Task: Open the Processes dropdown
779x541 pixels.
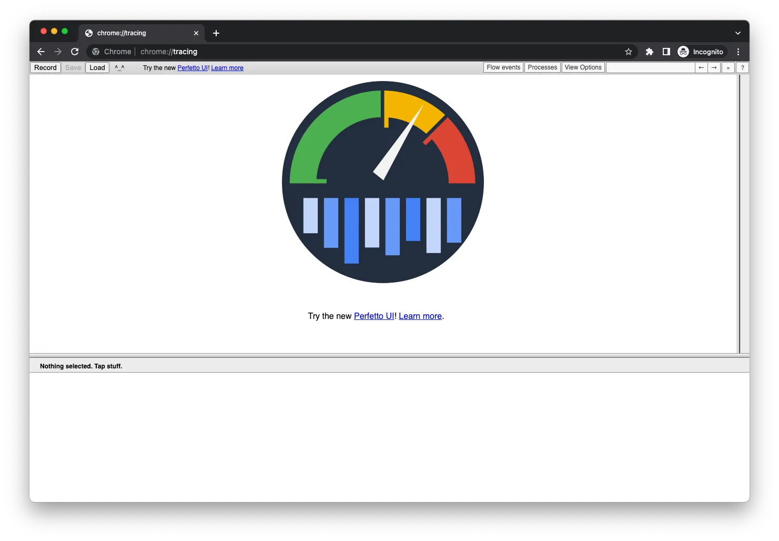Action: pos(542,67)
